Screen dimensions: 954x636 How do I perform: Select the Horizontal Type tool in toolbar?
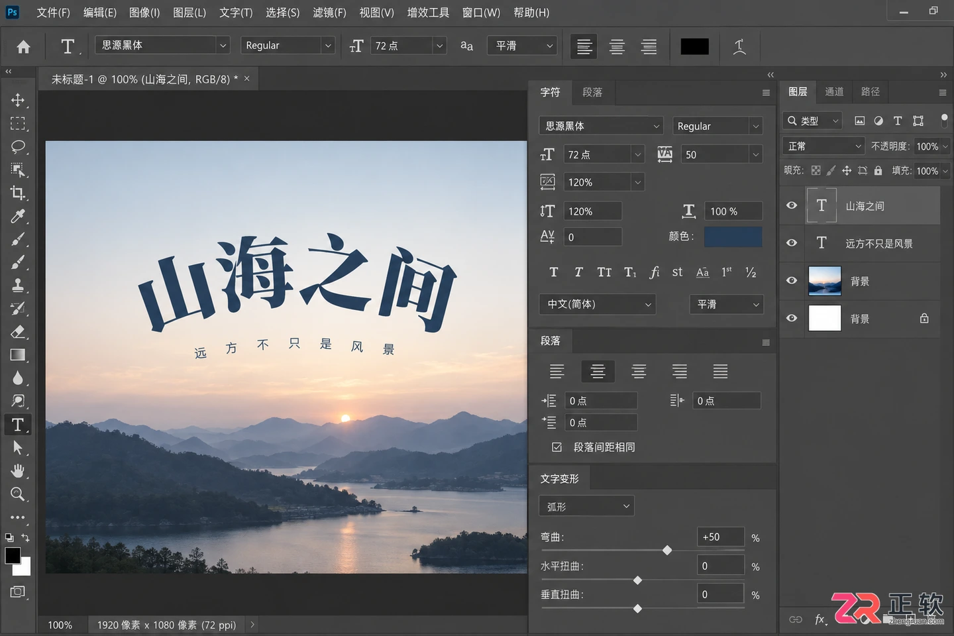(18, 425)
